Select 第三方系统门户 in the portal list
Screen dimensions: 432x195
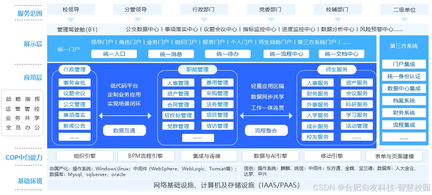point(316,42)
